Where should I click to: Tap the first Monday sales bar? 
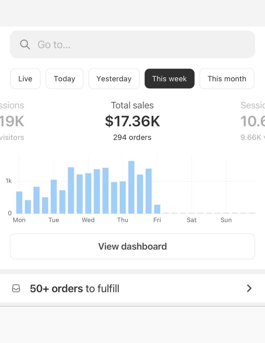19,202
